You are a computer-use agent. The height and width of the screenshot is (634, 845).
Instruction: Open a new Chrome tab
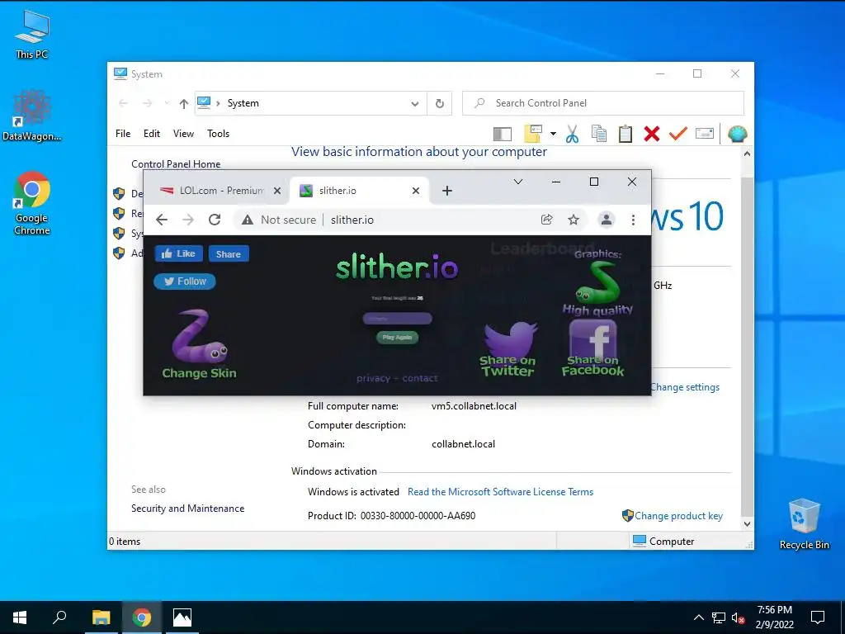(446, 191)
